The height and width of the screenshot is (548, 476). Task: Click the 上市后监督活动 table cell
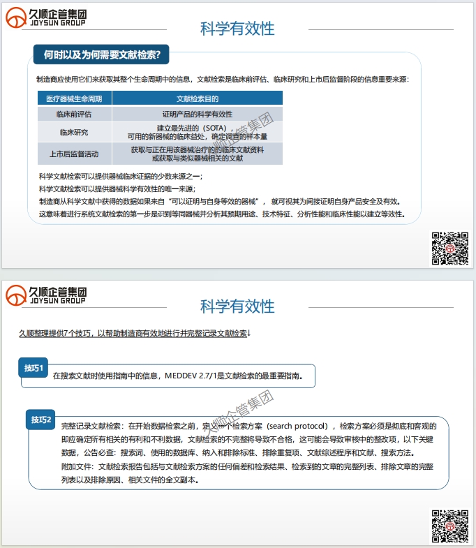(75, 154)
